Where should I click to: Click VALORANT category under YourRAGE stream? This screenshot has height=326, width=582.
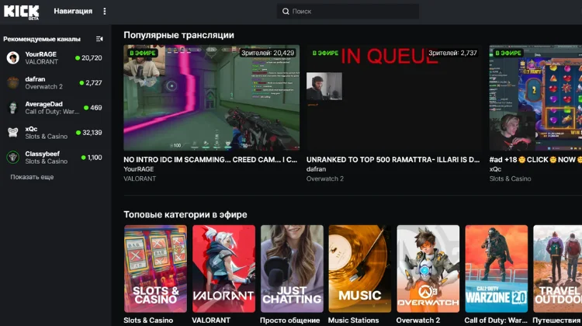[140, 179]
